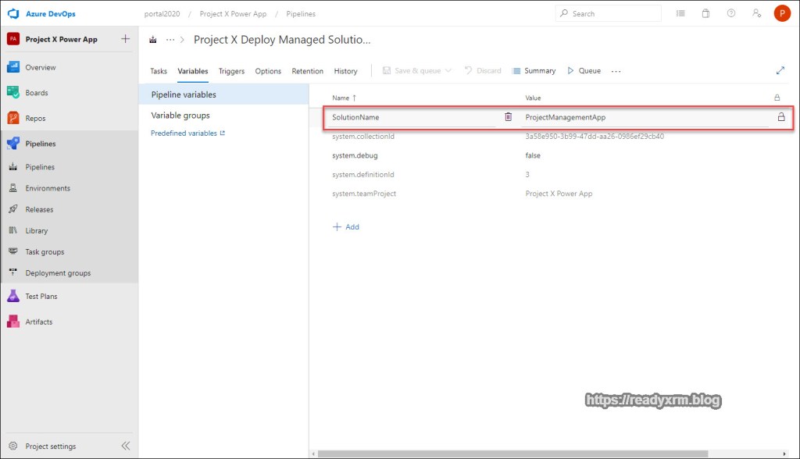Sort variables by Name column header
The width and height of the screenshot is (800, 459).
coord(341,98)
